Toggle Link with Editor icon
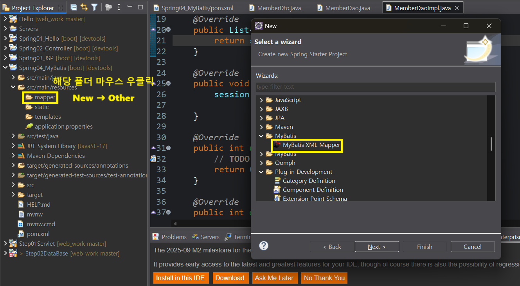This screenshot has height=286, width=520. pyautogui.click(x=84, y=7)
